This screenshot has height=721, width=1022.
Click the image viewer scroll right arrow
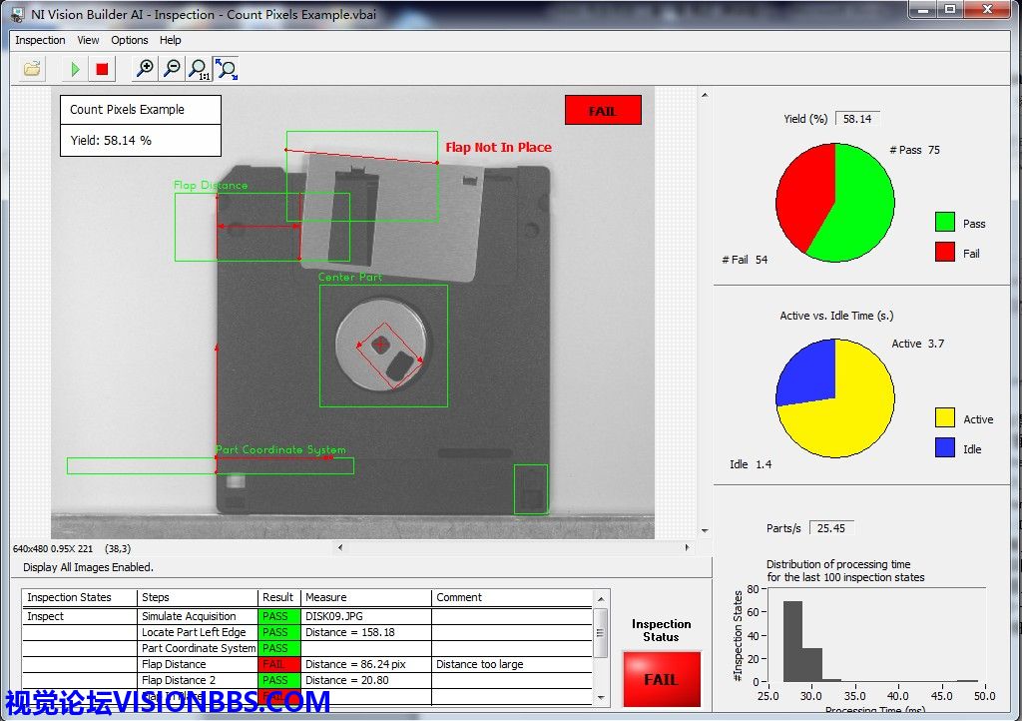coord(687,547)
